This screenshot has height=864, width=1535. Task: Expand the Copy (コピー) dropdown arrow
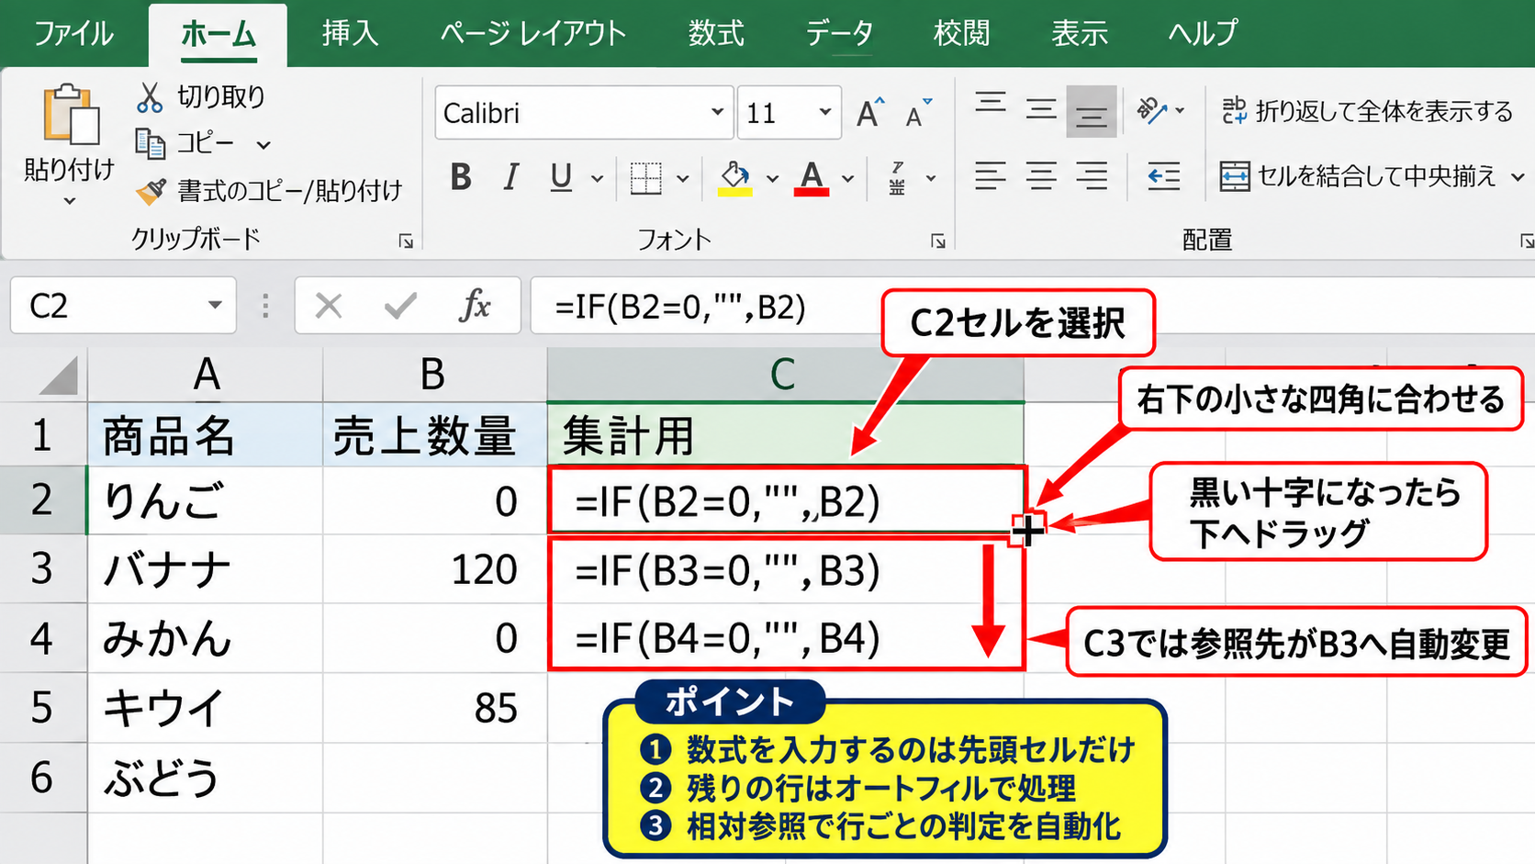pos(263,145)
